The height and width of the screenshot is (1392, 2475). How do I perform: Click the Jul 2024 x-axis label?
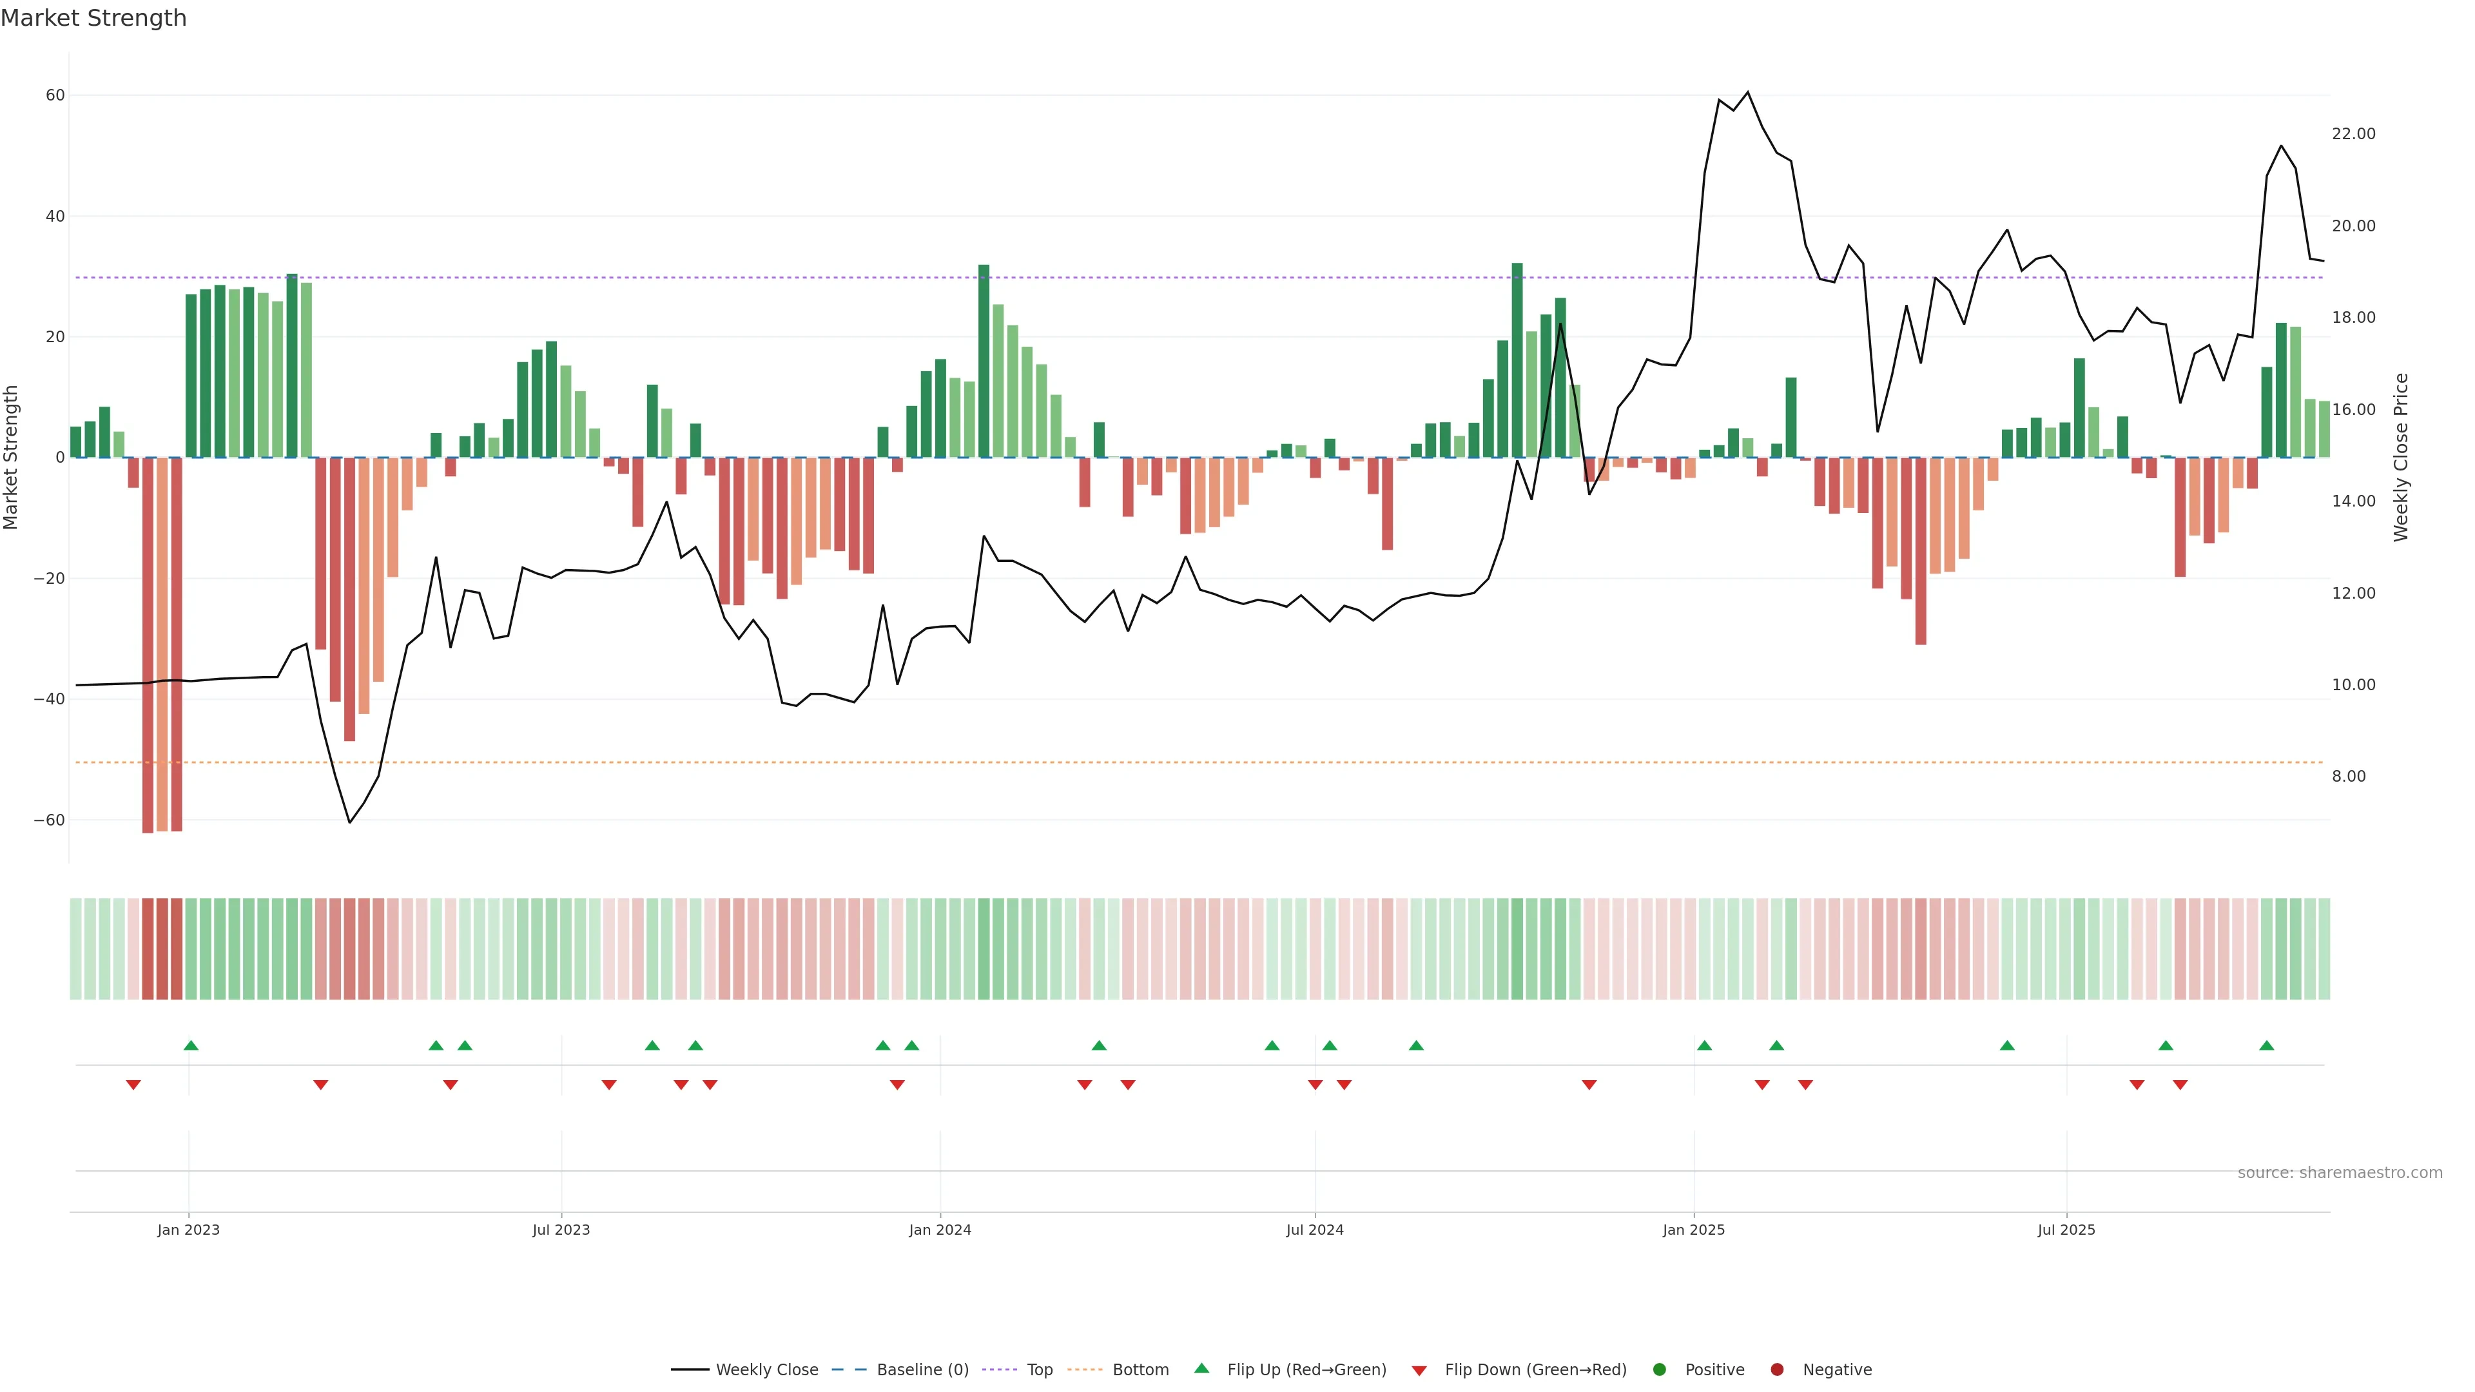tap(1314, 1230)
